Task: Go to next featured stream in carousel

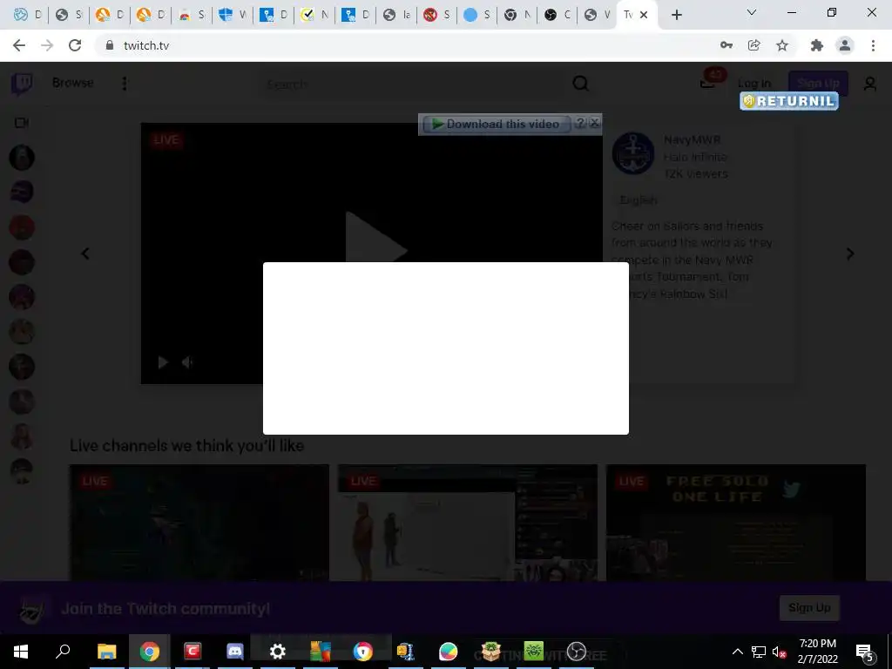Action: pyautogui.click(x=850, y=253)
